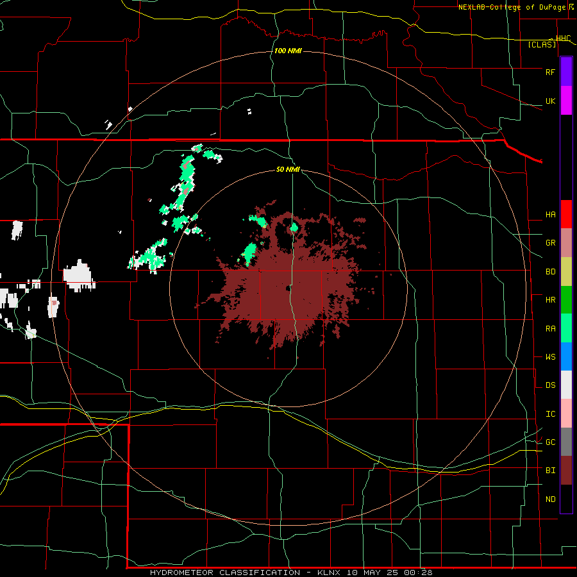This screenshot has height=577, width=577.
Task: Click the 100 NMI range ring label
Action: point(288,51)
